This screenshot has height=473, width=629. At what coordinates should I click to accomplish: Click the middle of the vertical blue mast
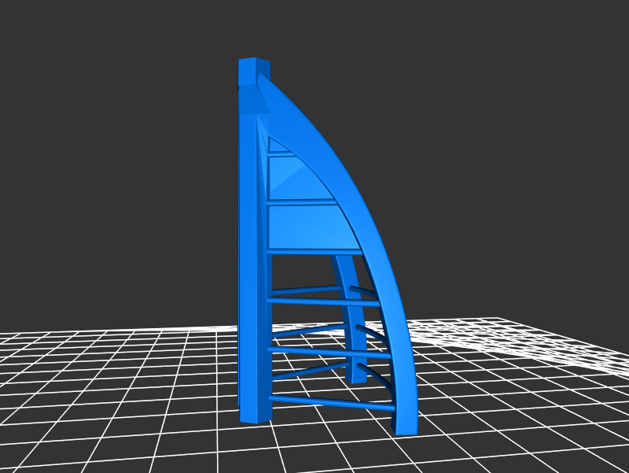coord(253,252)
